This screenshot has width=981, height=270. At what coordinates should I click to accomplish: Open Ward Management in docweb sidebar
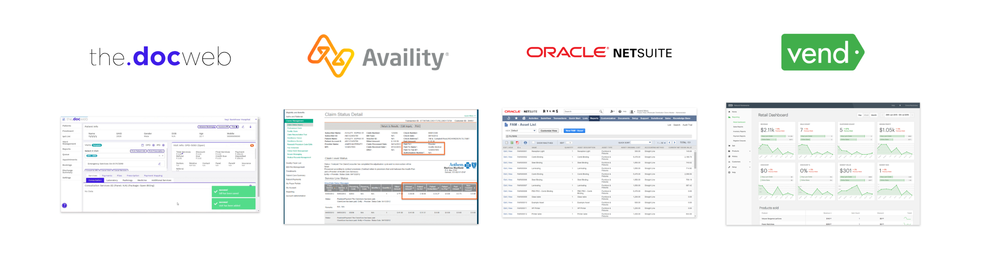click(x=69, y=143)
